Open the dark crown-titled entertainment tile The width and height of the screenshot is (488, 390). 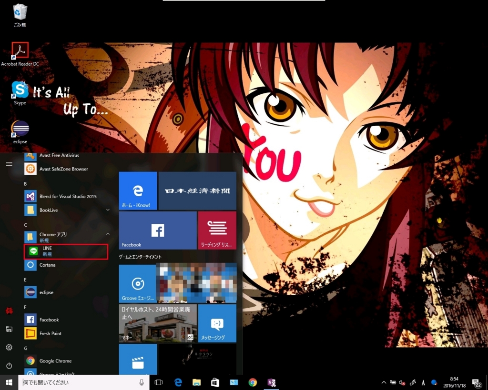(197, 359)
